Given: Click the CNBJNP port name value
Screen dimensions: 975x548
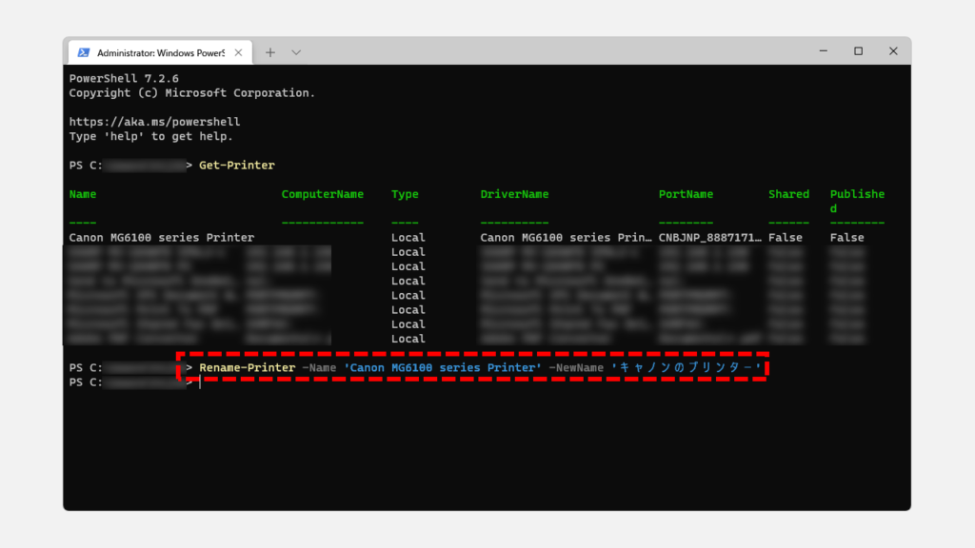Looking at the screenshot, I should pos(709,238).
